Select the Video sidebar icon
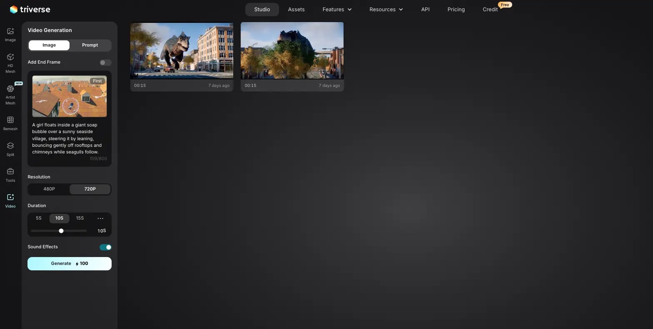Viewport: 653px width, 329px height. click(10, 201)
